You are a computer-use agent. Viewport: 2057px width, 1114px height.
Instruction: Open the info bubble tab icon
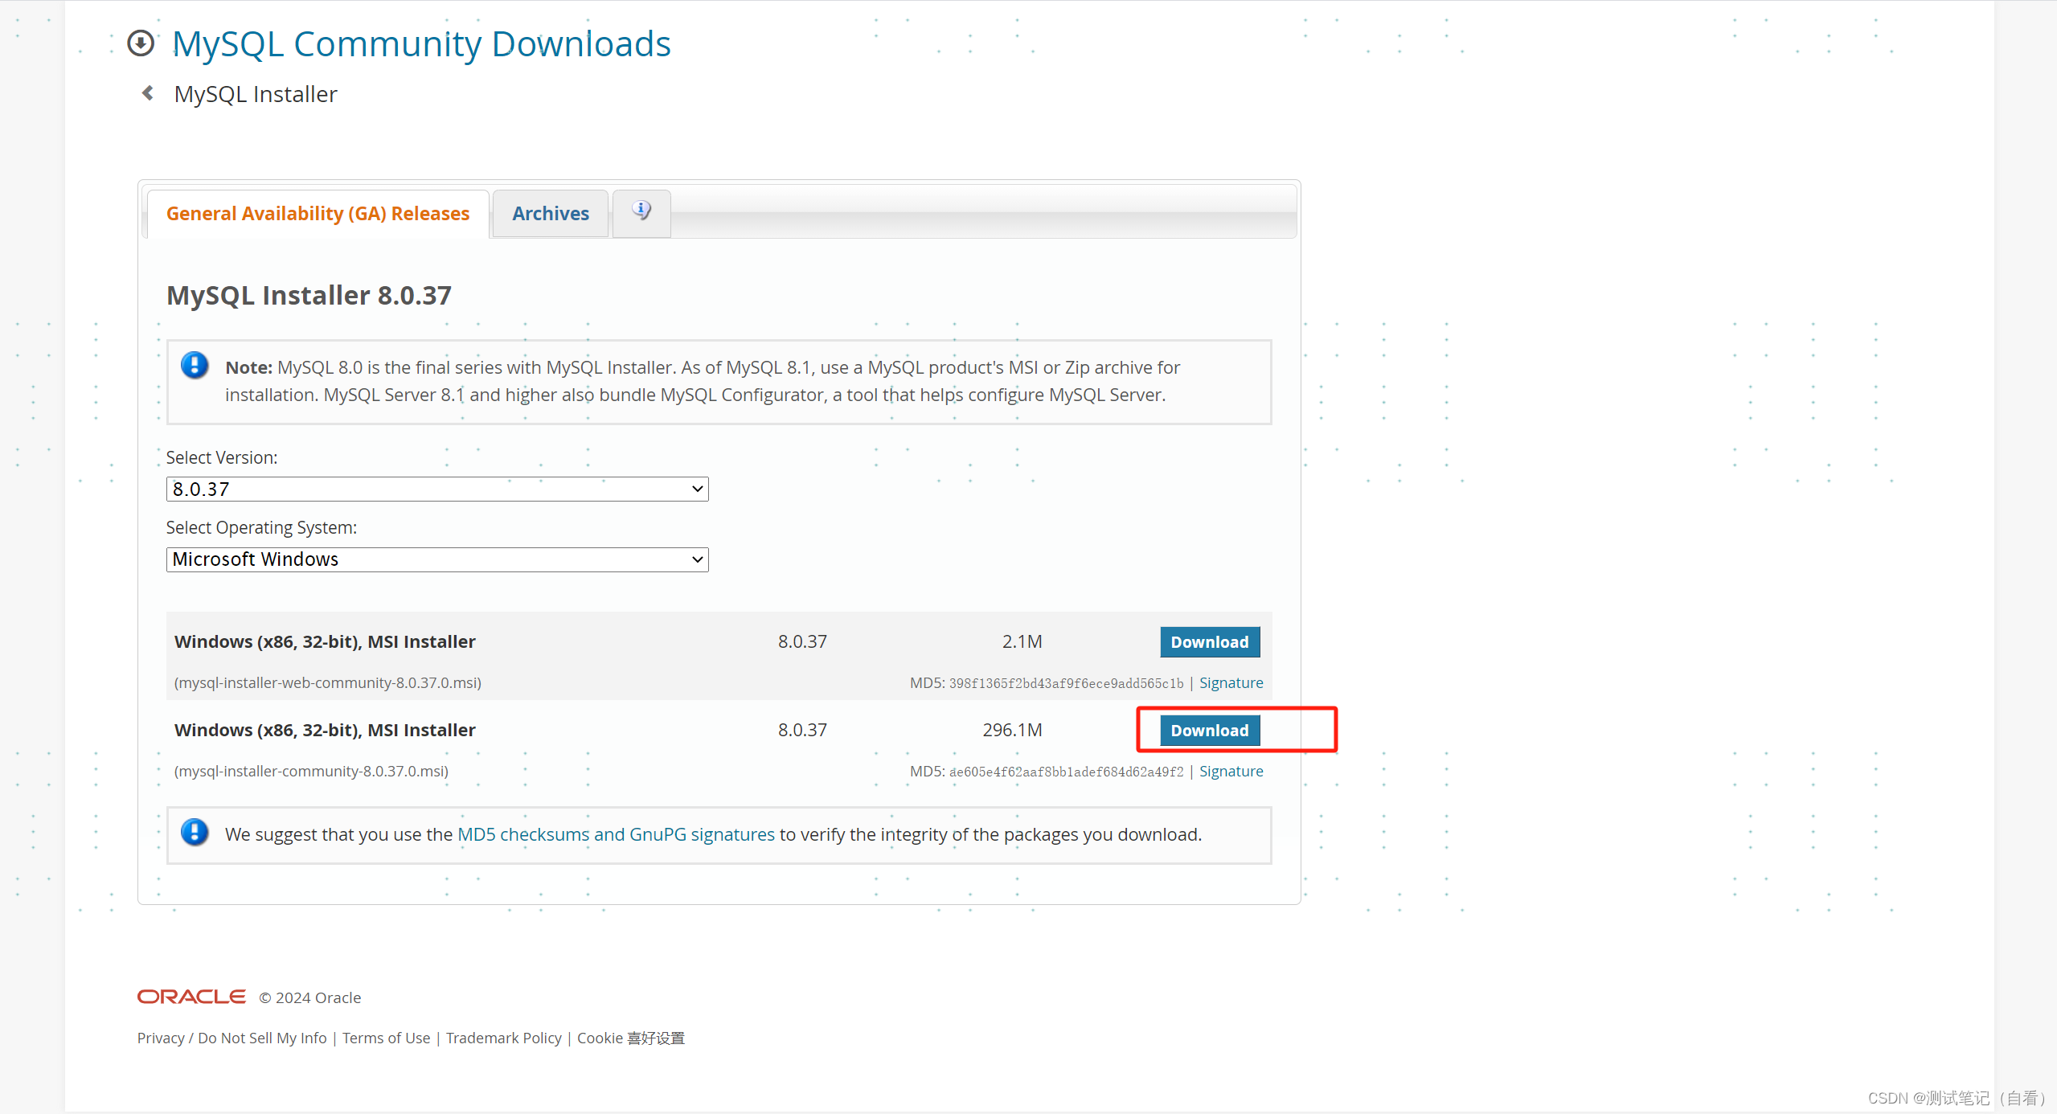pyautogui.click(x=641, y=211)
